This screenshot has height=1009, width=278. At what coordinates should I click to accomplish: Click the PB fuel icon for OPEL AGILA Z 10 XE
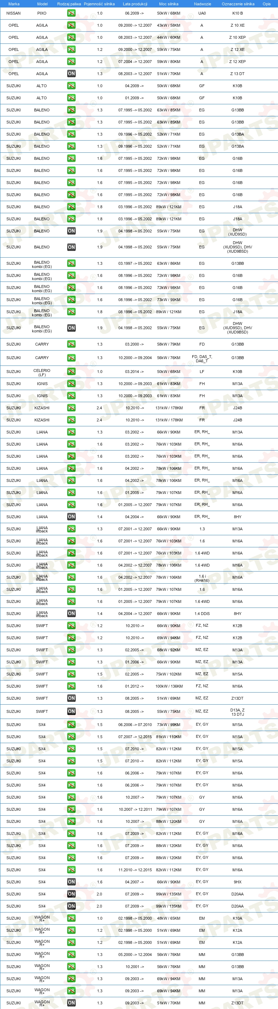pyautogui.click(x=71, y=26)
